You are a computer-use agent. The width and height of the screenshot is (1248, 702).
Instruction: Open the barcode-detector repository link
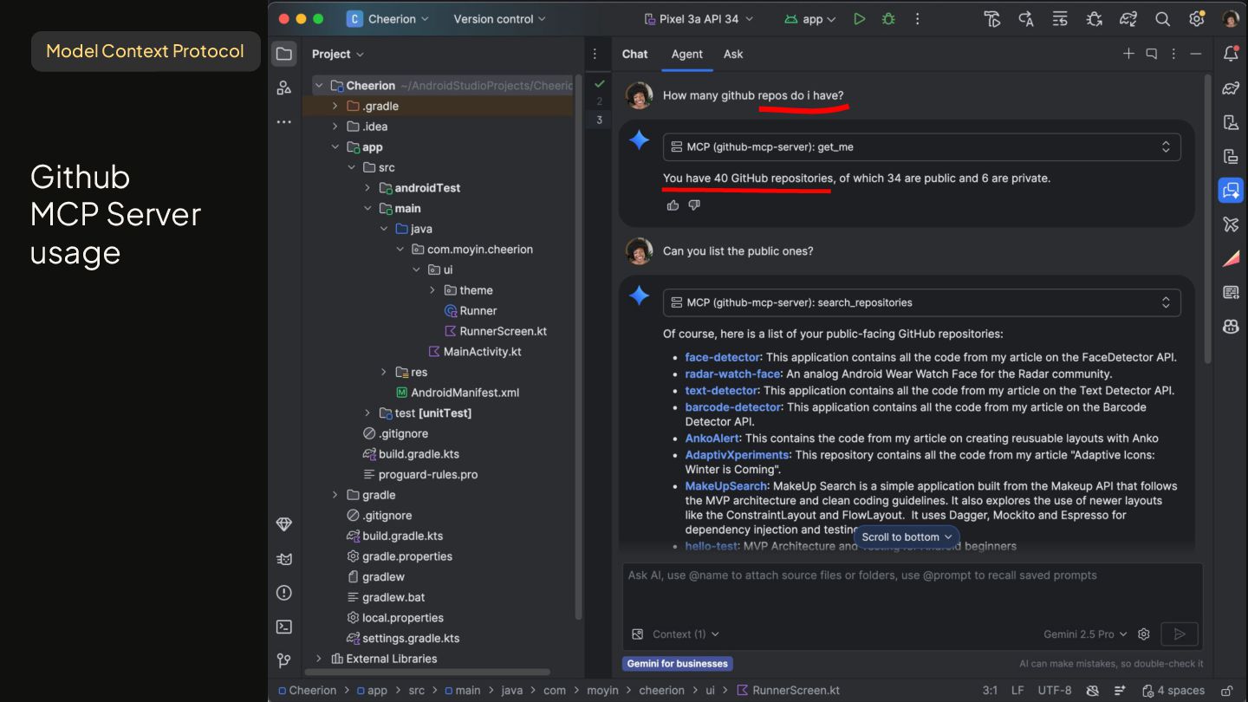733,407
